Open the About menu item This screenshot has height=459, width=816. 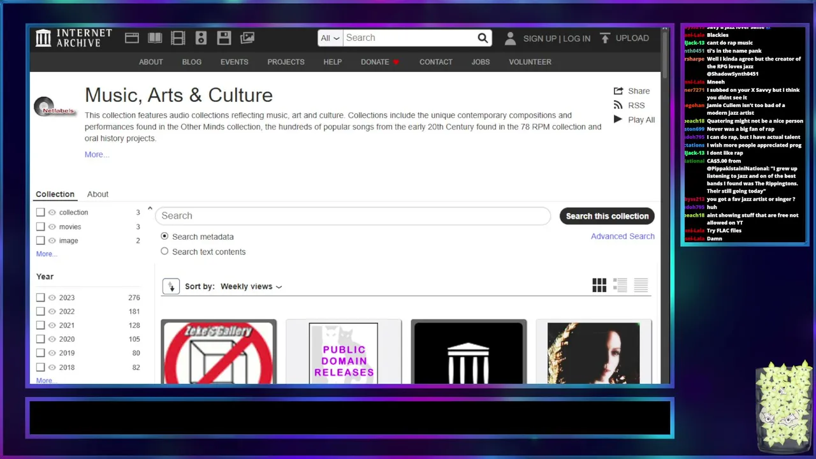tap(151, 62)
